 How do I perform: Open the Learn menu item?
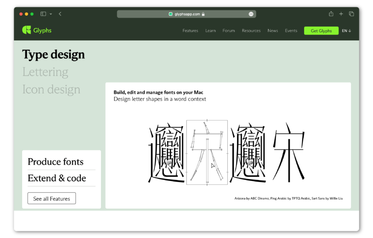pyautogui.click(x=211, y=31)
